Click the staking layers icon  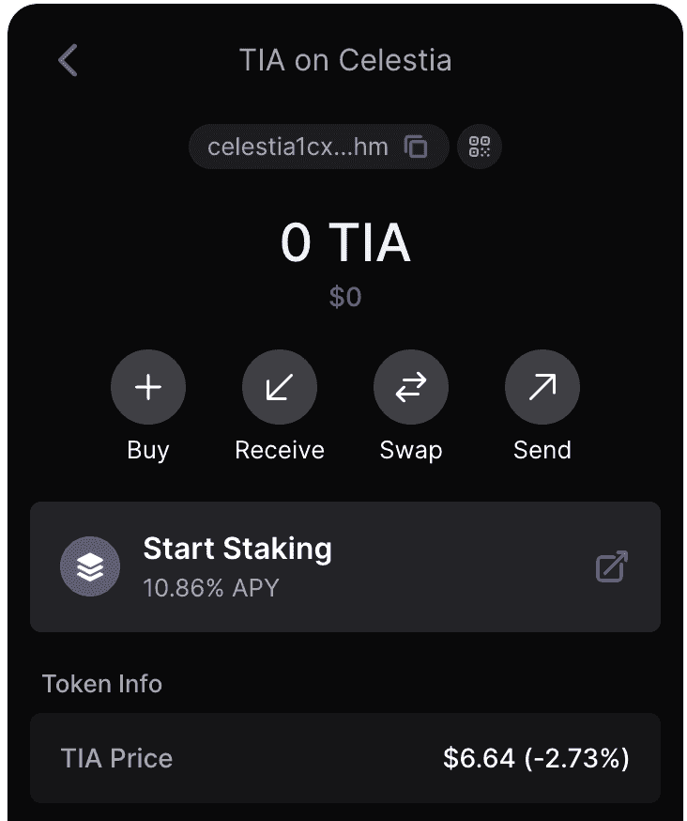click(x=90, y=566)
